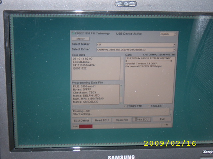Click the FILE: 3156-mod1 line
The width and height of the screenshot is (213, 159).
tap(84, 86)
